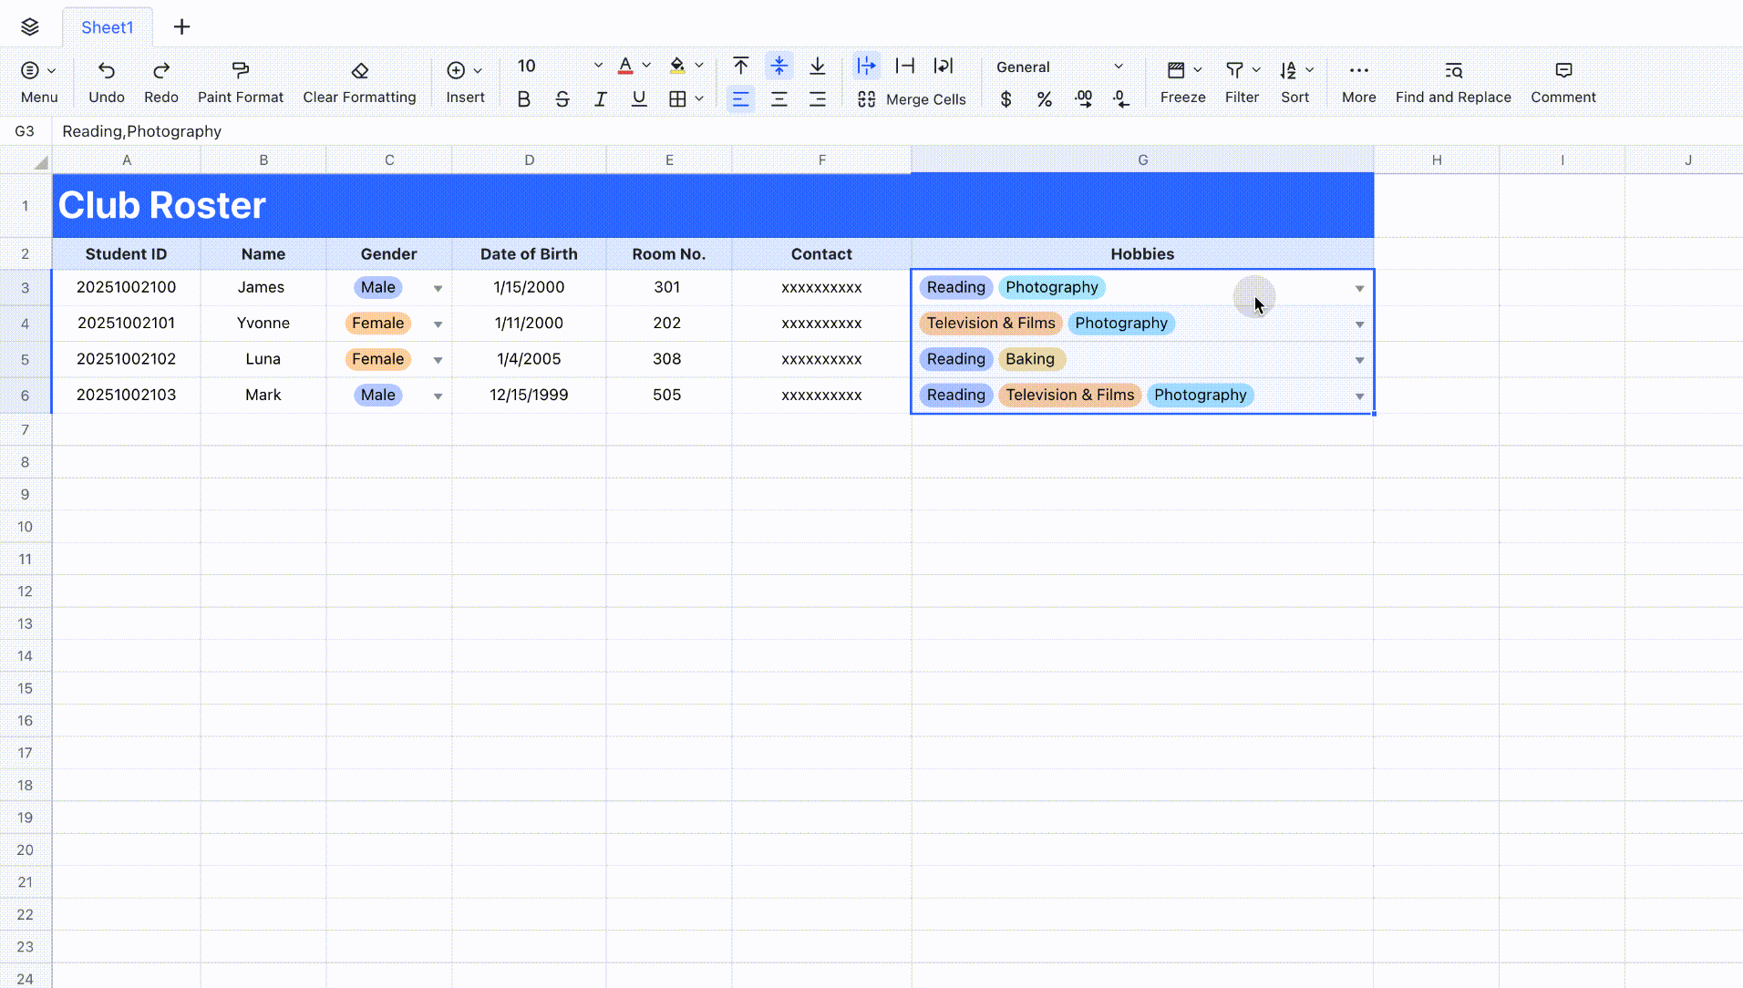Undo the last action
This screenshot has width=1743, height=988.
coord(107,81)
